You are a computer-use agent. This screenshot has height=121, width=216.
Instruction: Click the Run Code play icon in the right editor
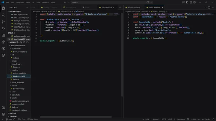coord(206,7)
